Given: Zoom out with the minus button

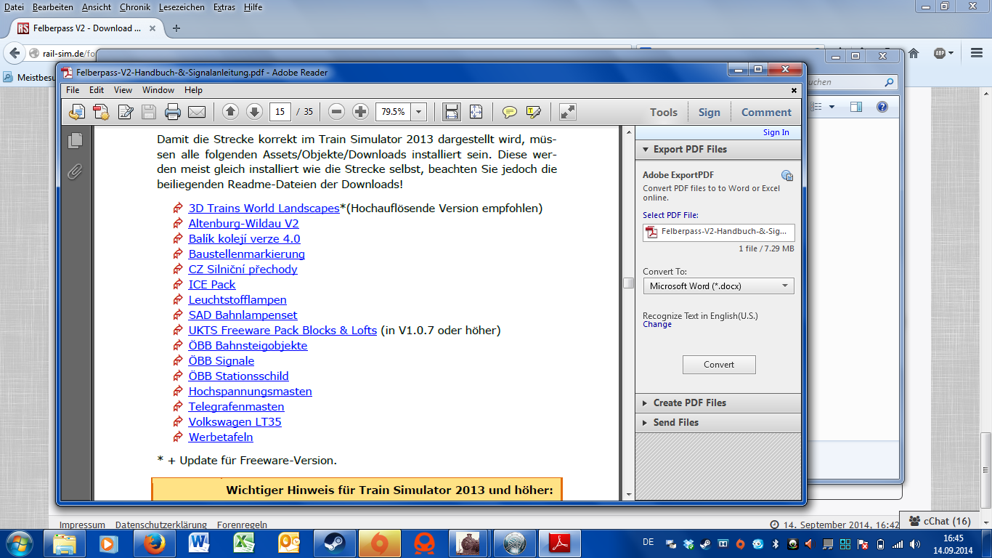Looking at the screenshot, I should click(x=336, y=112).
